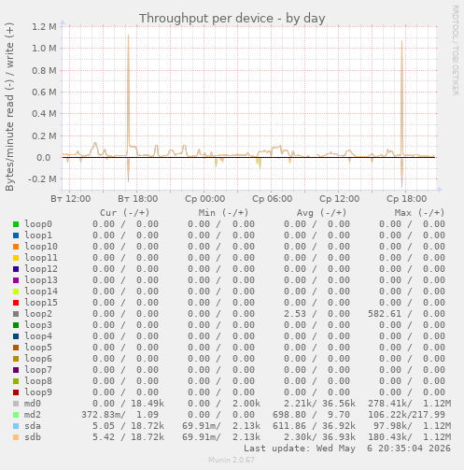Click the 'loop9' legend label

pyautogui.click(x=38, y=392)
